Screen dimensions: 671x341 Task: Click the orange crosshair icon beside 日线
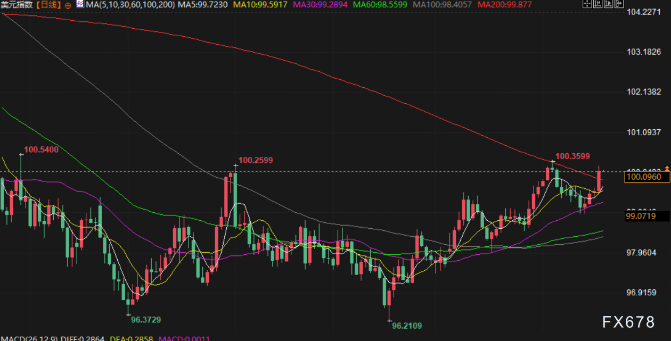tap(68, 5)
